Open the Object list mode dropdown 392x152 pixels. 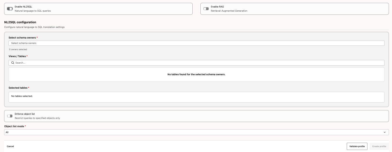point(196,132)
